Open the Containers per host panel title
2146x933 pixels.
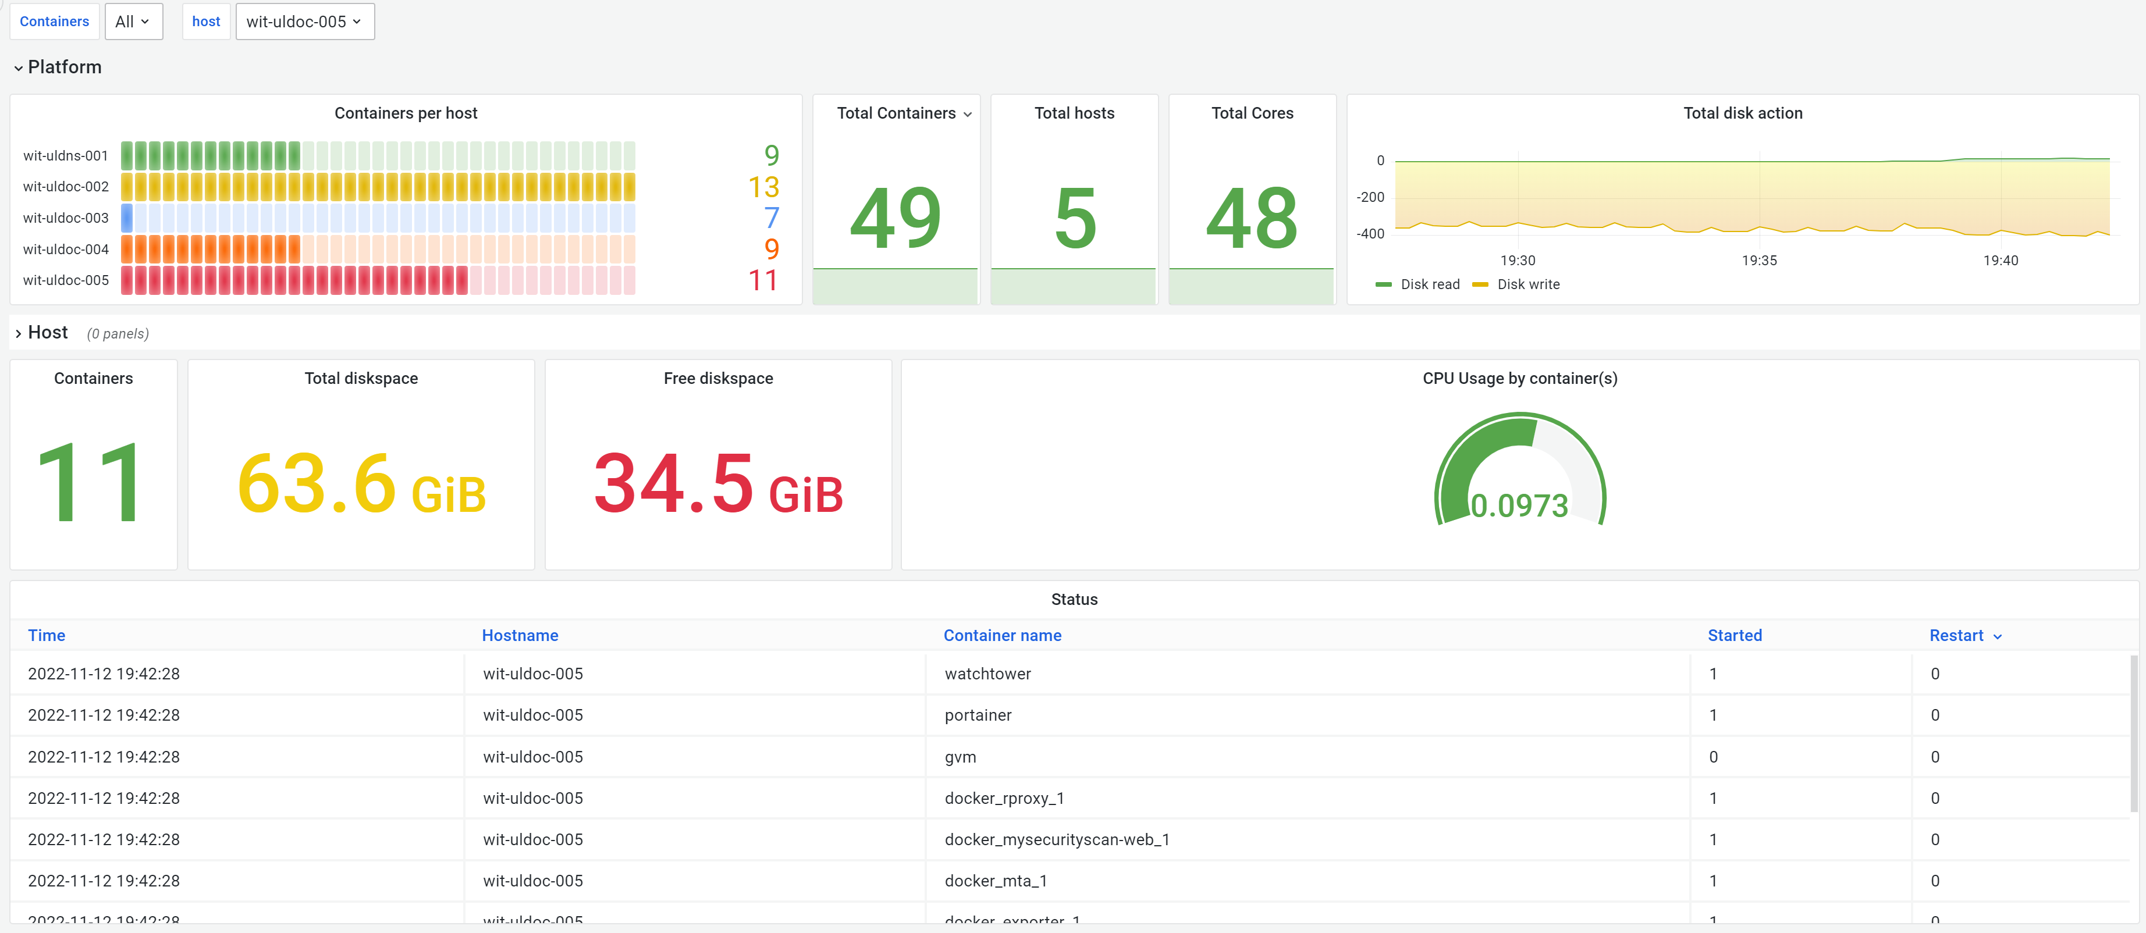406,113
